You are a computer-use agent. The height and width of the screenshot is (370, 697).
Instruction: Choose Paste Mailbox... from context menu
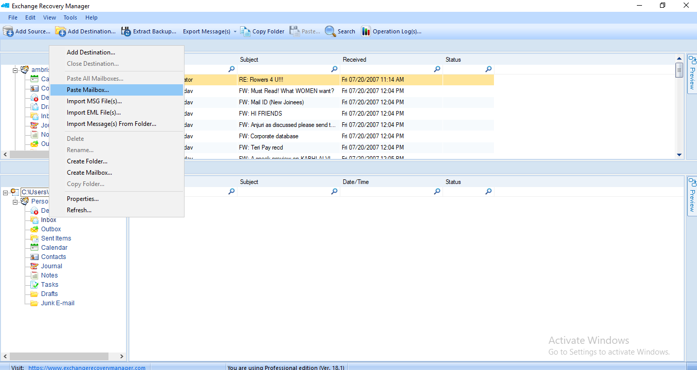[117, 90]
